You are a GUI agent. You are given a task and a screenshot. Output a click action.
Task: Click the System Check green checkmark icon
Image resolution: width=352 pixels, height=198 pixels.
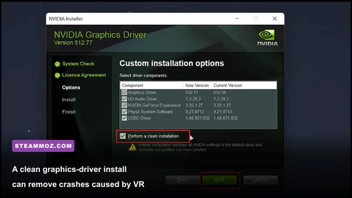click(57, 64)
